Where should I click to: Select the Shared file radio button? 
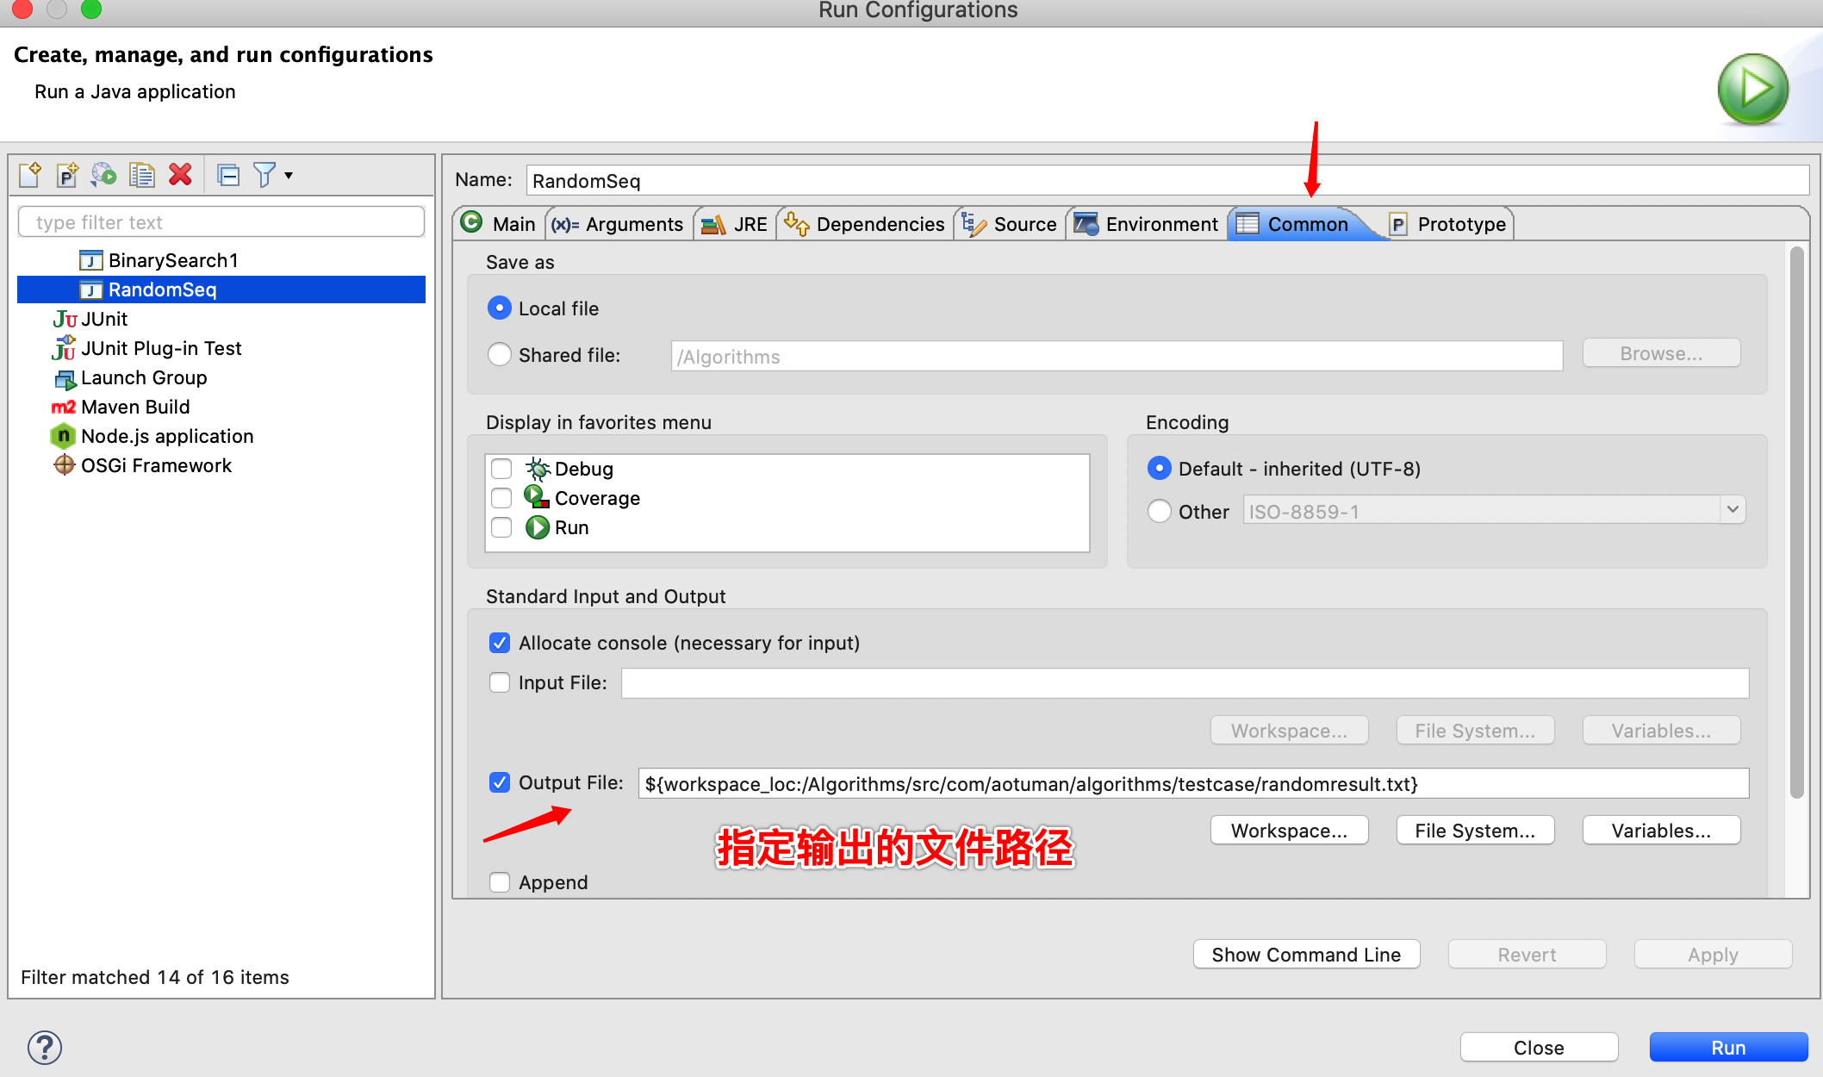click(x=500, y=354)
